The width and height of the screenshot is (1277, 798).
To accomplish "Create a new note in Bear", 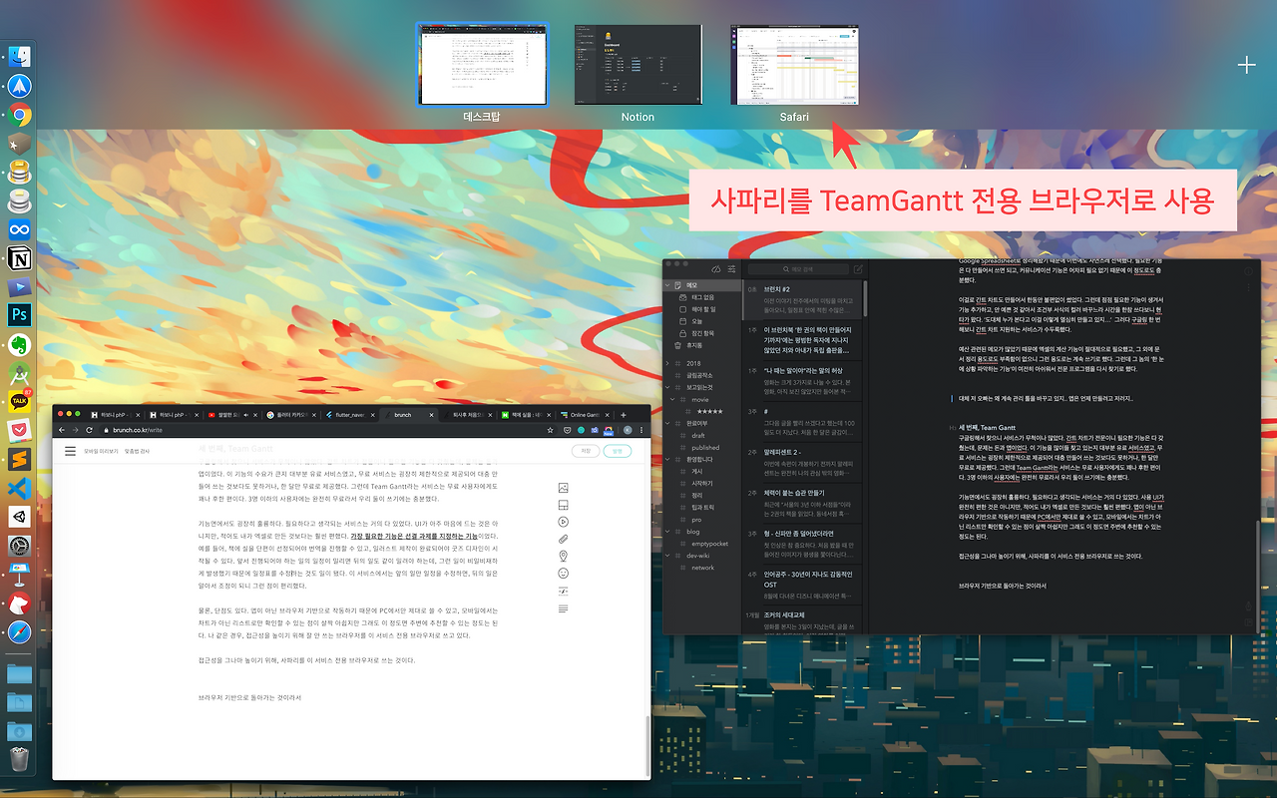I will click(x=857, y=269).
